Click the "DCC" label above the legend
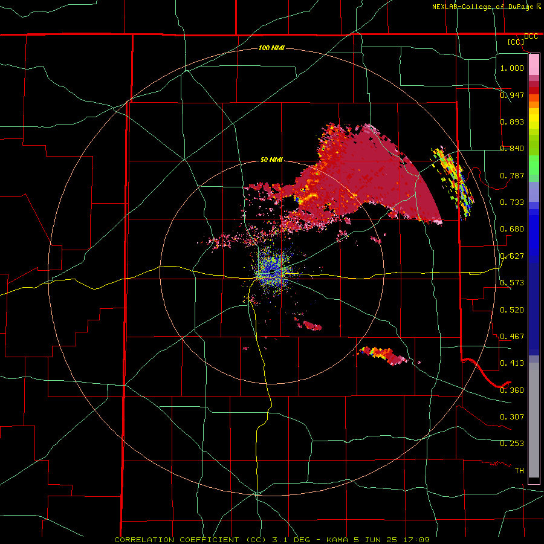The height and width of the screenshot is (544, 544). coord(531,36)
